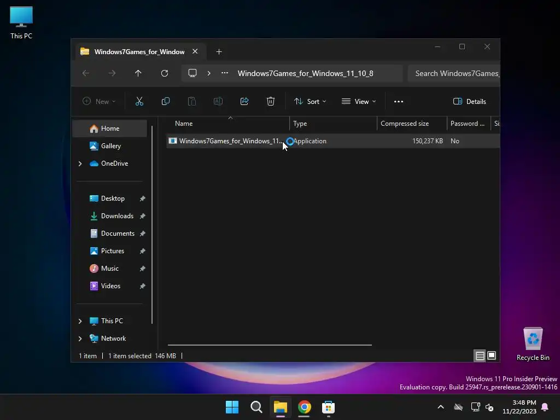Click the pin icon next to Downloads
The width and height of the screenshot is (560, 420).
(143, 216)
